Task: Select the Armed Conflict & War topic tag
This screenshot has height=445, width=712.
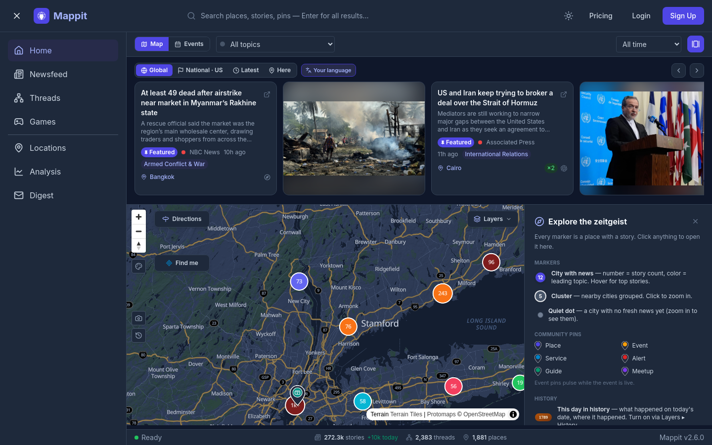Action: [175, 164]
